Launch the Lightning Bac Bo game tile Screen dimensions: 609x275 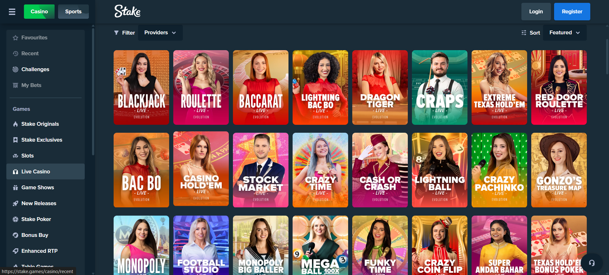pyautogui.click(x=320, y=87)
